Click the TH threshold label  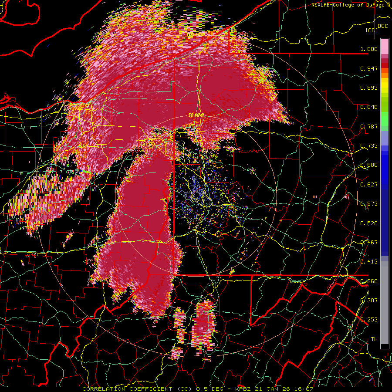374,339
